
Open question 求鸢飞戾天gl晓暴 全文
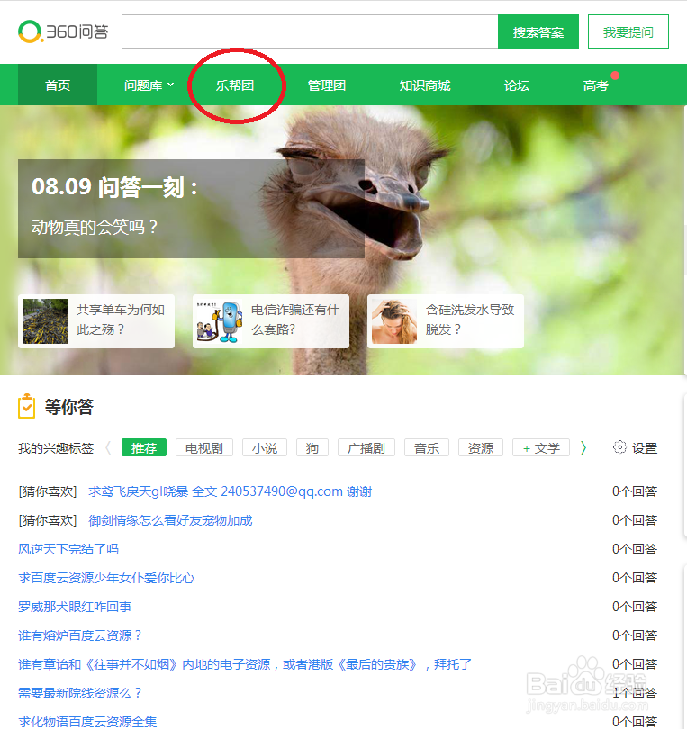click(230, 491)
